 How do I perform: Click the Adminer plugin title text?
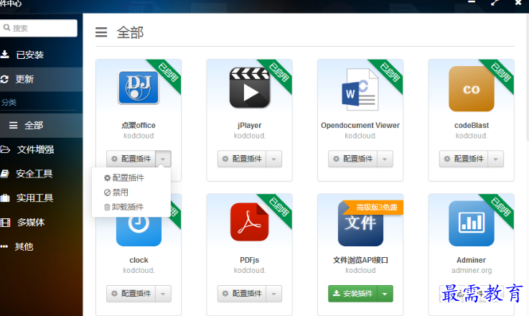click(472, 260)
